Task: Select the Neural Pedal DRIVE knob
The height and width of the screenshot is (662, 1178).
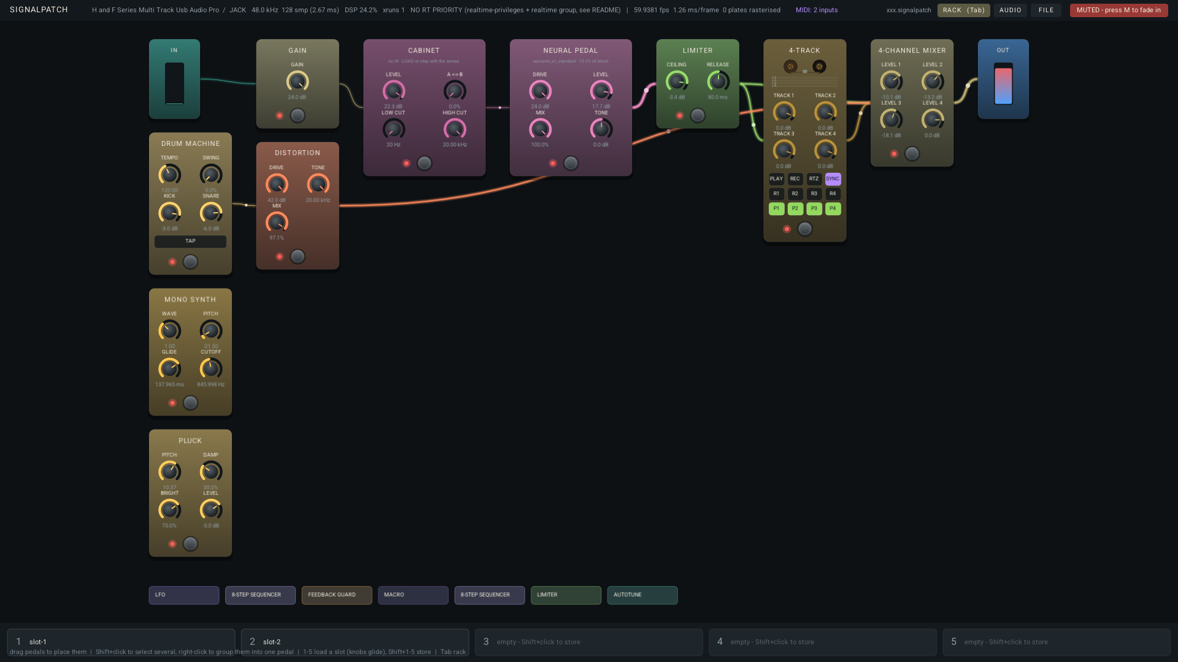Action: click(x=540, y=91)
